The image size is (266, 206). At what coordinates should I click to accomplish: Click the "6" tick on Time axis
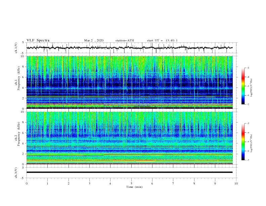152,183
